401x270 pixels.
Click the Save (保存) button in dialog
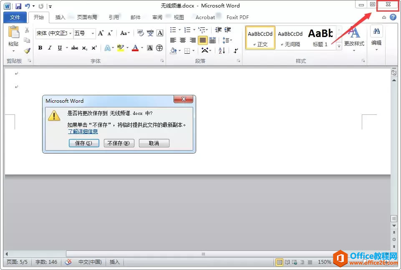click(84, 143)
